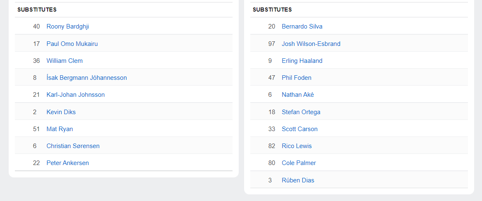Image resolution: width=482 pixels, height=201 pixels.
Task: Click the Paul Omo Mukairu link
Action: pyautogui.click(x=72, y=43)
